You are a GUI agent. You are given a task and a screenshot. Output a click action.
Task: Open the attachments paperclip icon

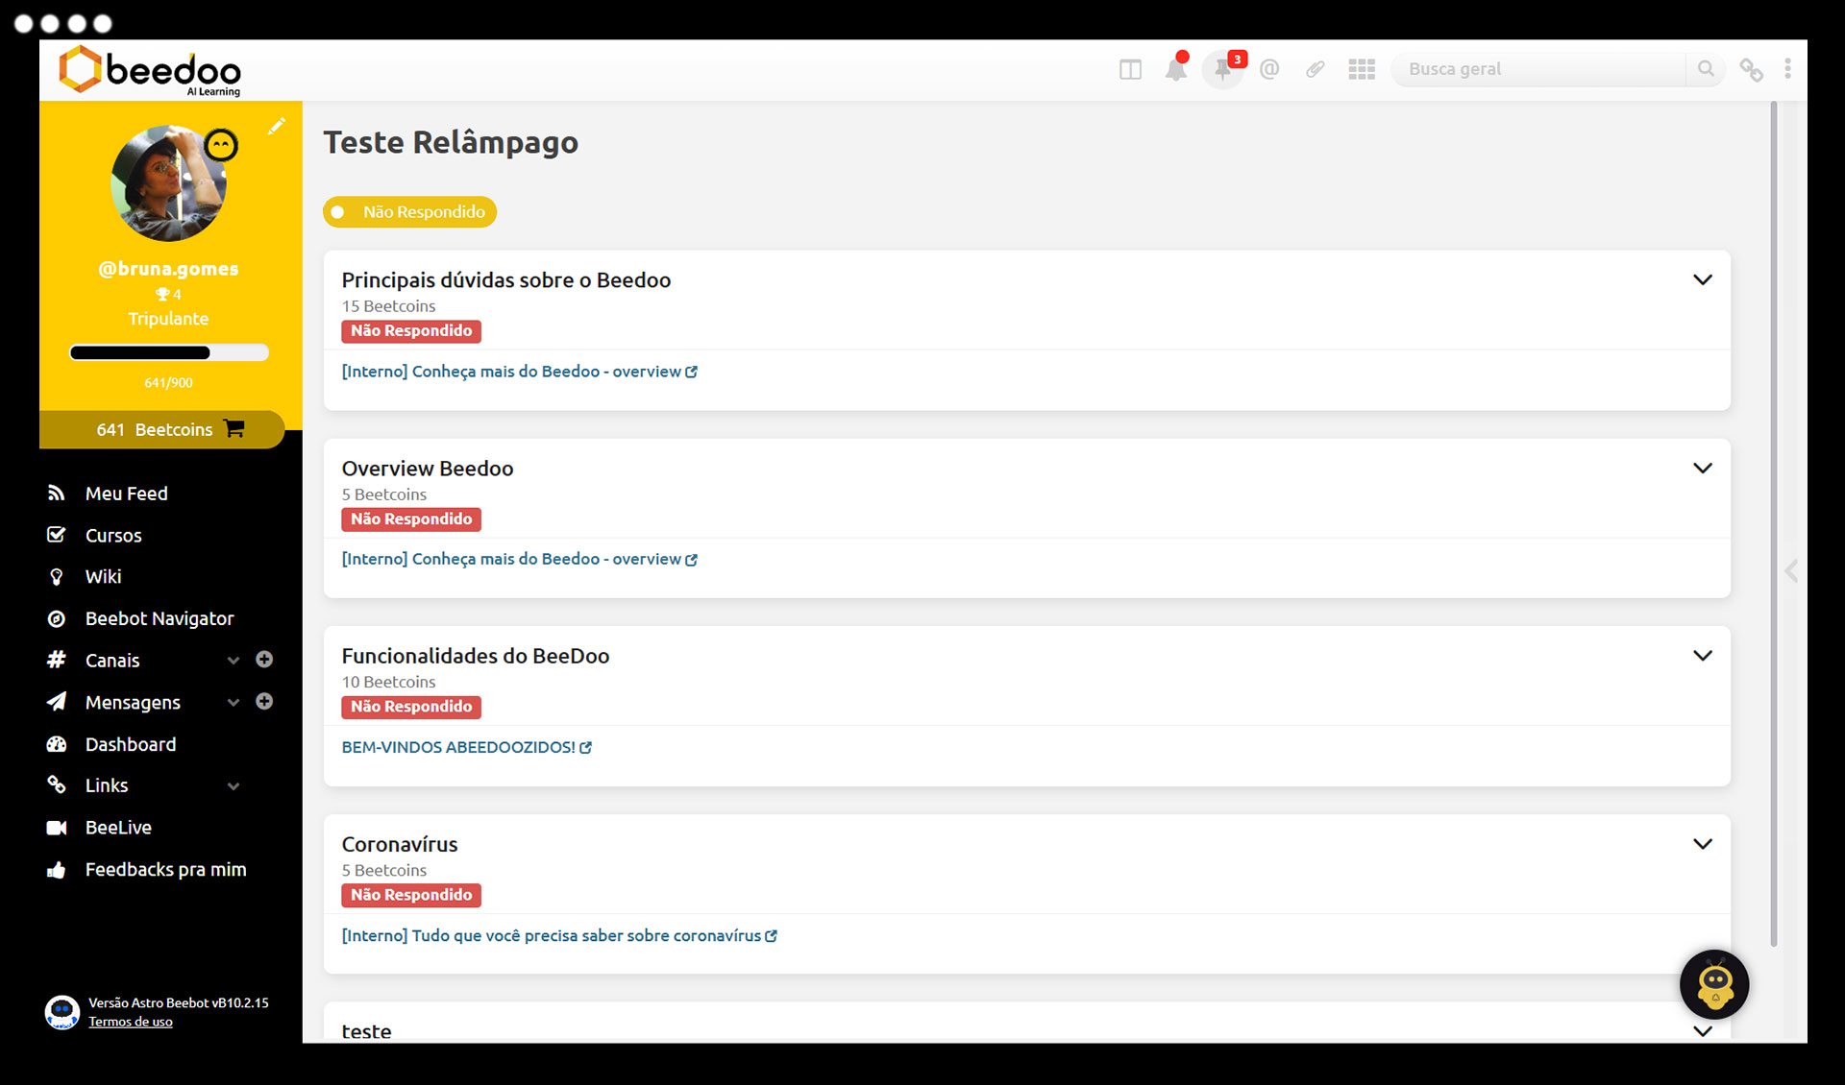click(x=1315, y=69)
